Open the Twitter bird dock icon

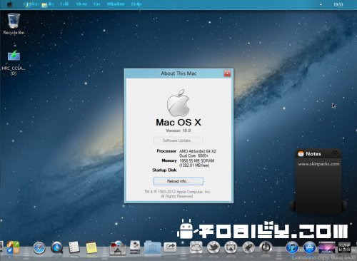tap(213, 247)
